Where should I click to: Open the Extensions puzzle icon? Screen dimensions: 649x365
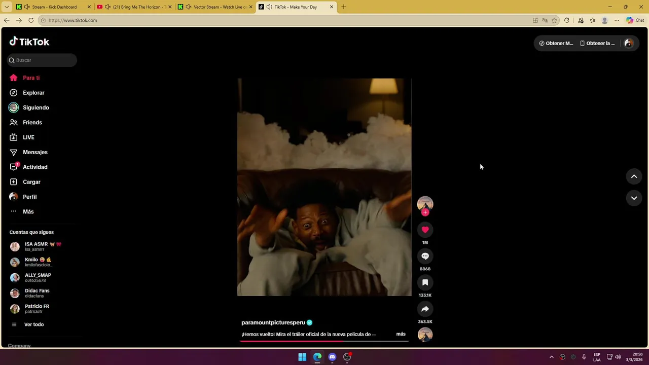tap(567, 20)
